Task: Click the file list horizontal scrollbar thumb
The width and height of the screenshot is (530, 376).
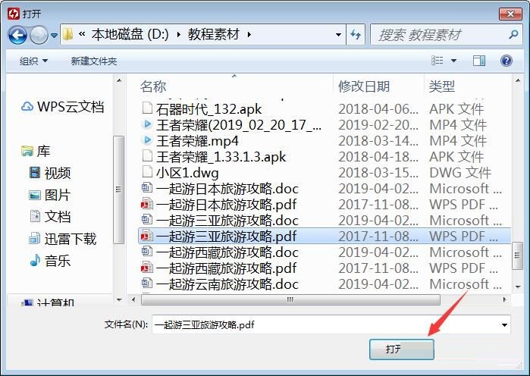Action: click(290, 299)
